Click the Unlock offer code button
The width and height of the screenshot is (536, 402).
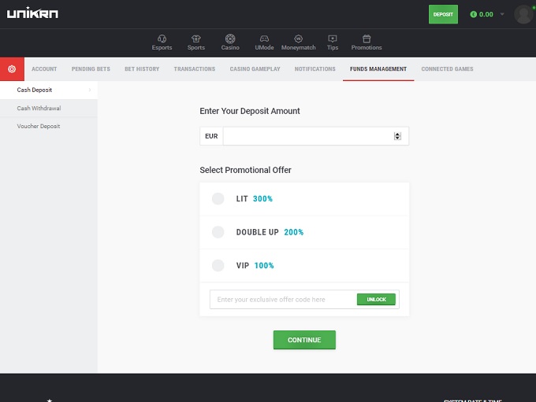[376, 300]
